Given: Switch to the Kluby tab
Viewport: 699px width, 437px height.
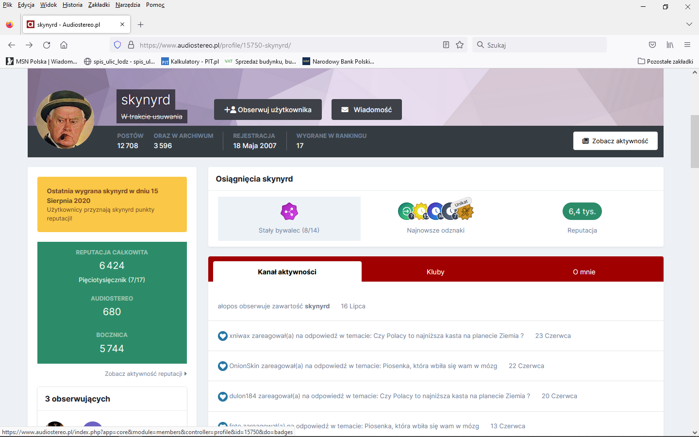Looking at the screenshot, I should pos(435,272).
